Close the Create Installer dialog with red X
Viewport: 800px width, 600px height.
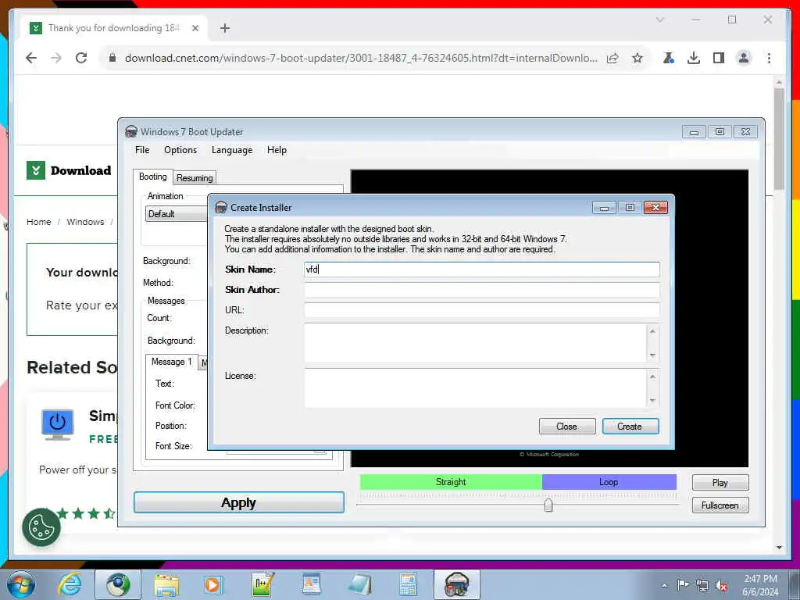[x=656, y=207]
